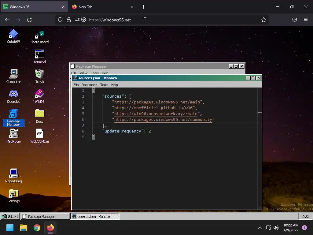Open the Monaco File menu
Screen dimensions: 313x235
[76, 85]
